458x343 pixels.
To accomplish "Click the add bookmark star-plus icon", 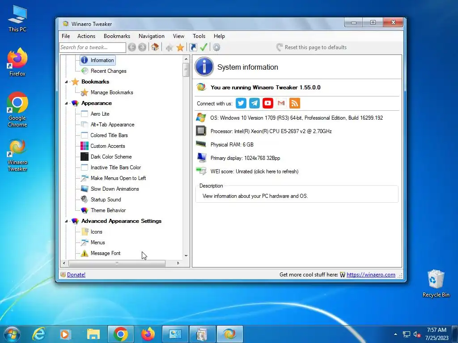I will (x=169, y=47).
